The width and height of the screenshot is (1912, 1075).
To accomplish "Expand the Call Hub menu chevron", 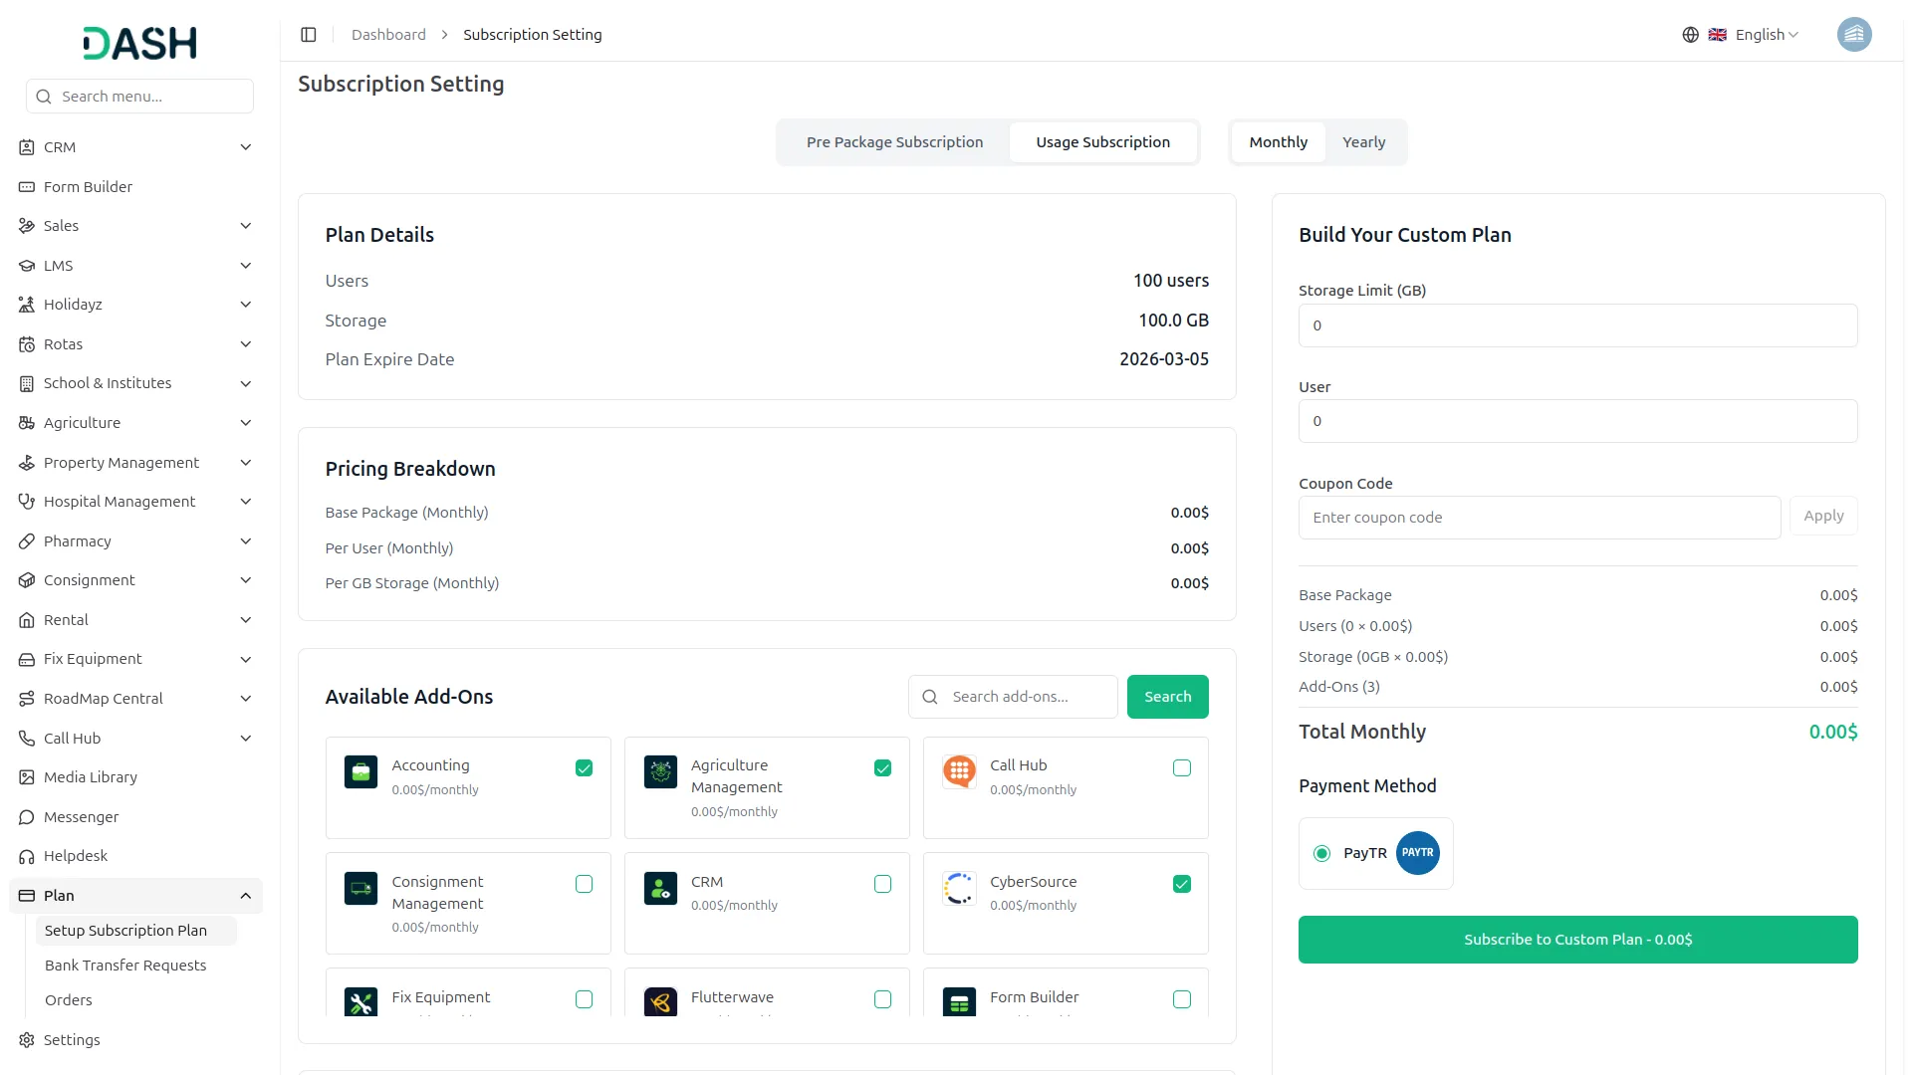I will coord(245,739).
